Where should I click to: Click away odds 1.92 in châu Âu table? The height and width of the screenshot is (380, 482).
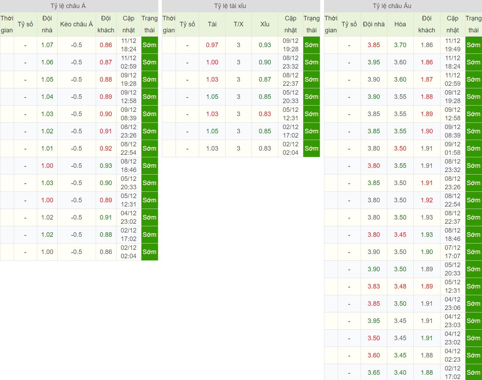tap(427, 200)
